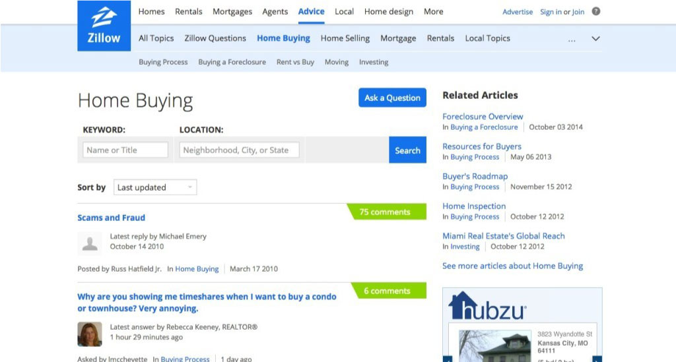676x362 pixels.
Task: Focus the Keyword name or title field
Action: 125,150
